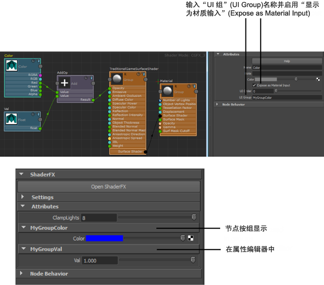This screenshot has width=324, height=285.
Task: Click the UI Group field with MyGroupColor
Action: (x=287, y=98)
